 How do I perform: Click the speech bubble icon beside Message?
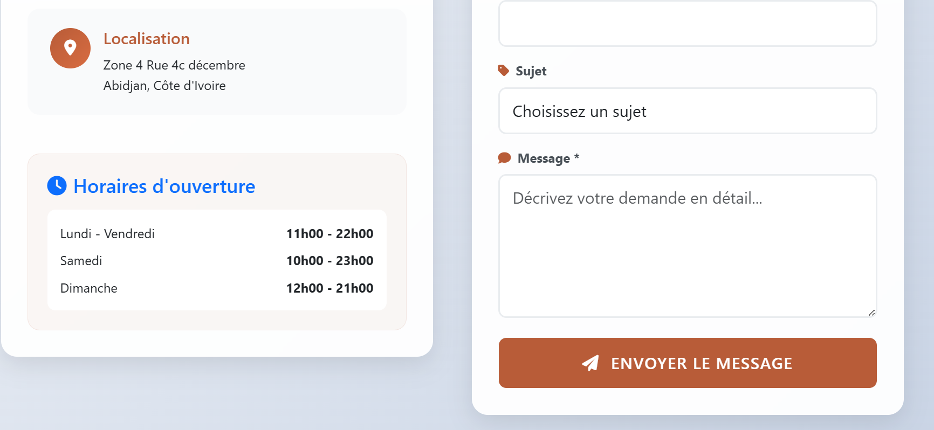coord(504,158)
